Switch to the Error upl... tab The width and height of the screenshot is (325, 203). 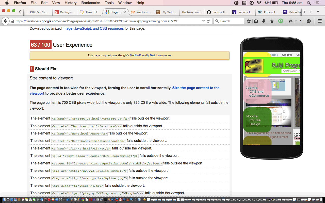tap(268, 12)
